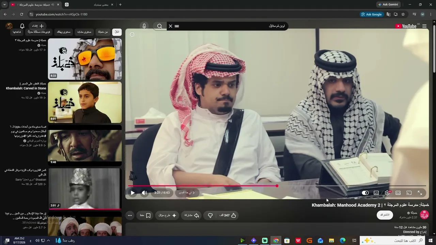
Task: Open the volume control in system tray
Action: click(37, 241)
